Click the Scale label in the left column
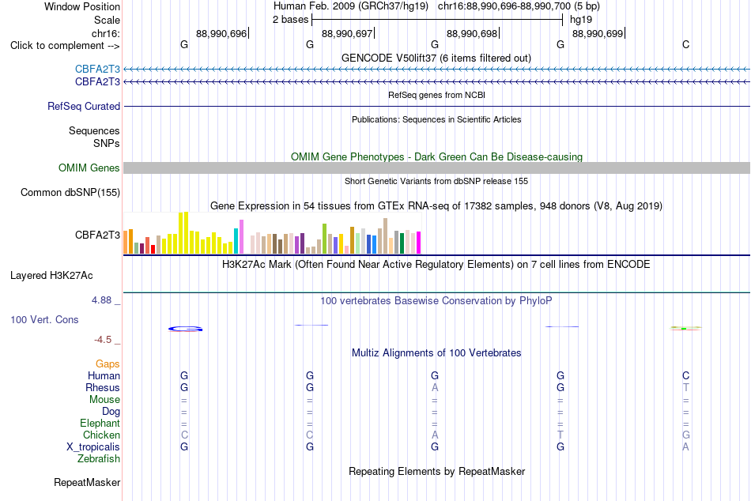The width and height of the screenshot is (751, 501). 107,20
